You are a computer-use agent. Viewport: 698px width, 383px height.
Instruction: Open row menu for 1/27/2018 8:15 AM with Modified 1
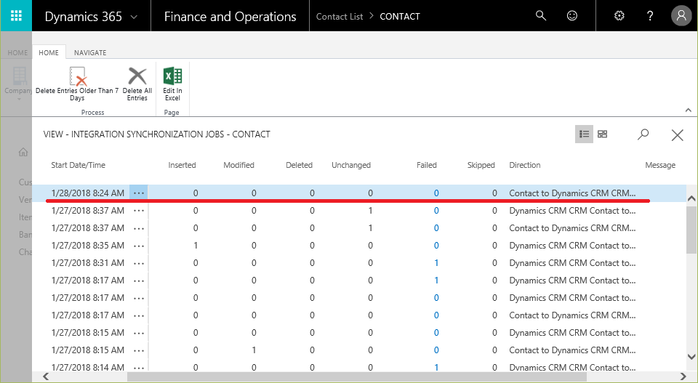point(139,350)
